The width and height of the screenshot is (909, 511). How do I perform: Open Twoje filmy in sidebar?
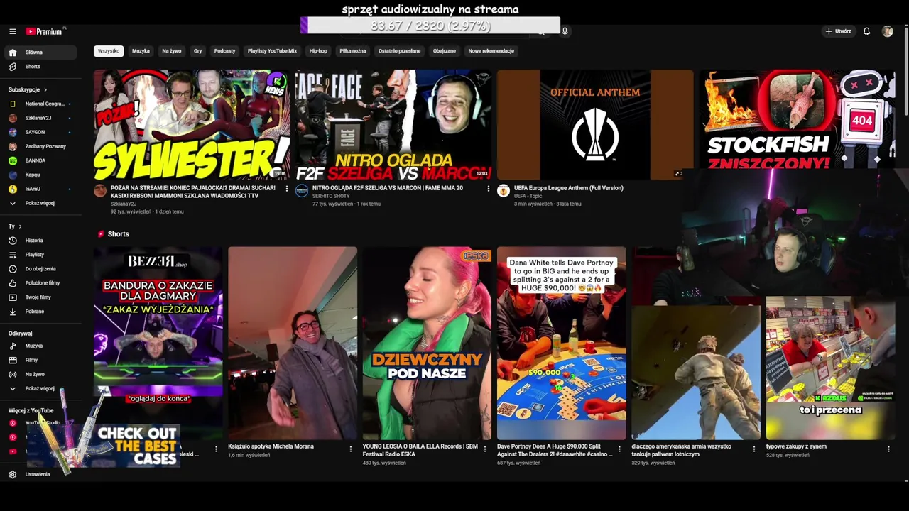click(42, 297)
